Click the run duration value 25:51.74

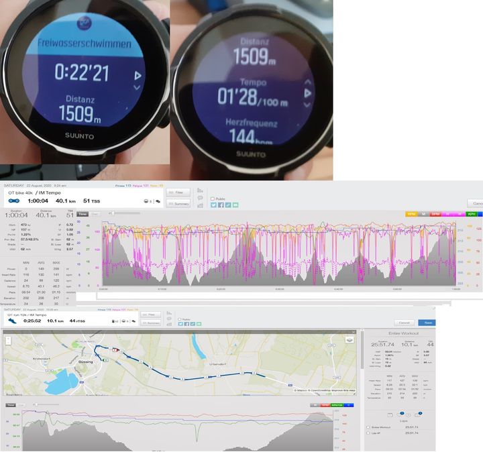pos(382,345)
